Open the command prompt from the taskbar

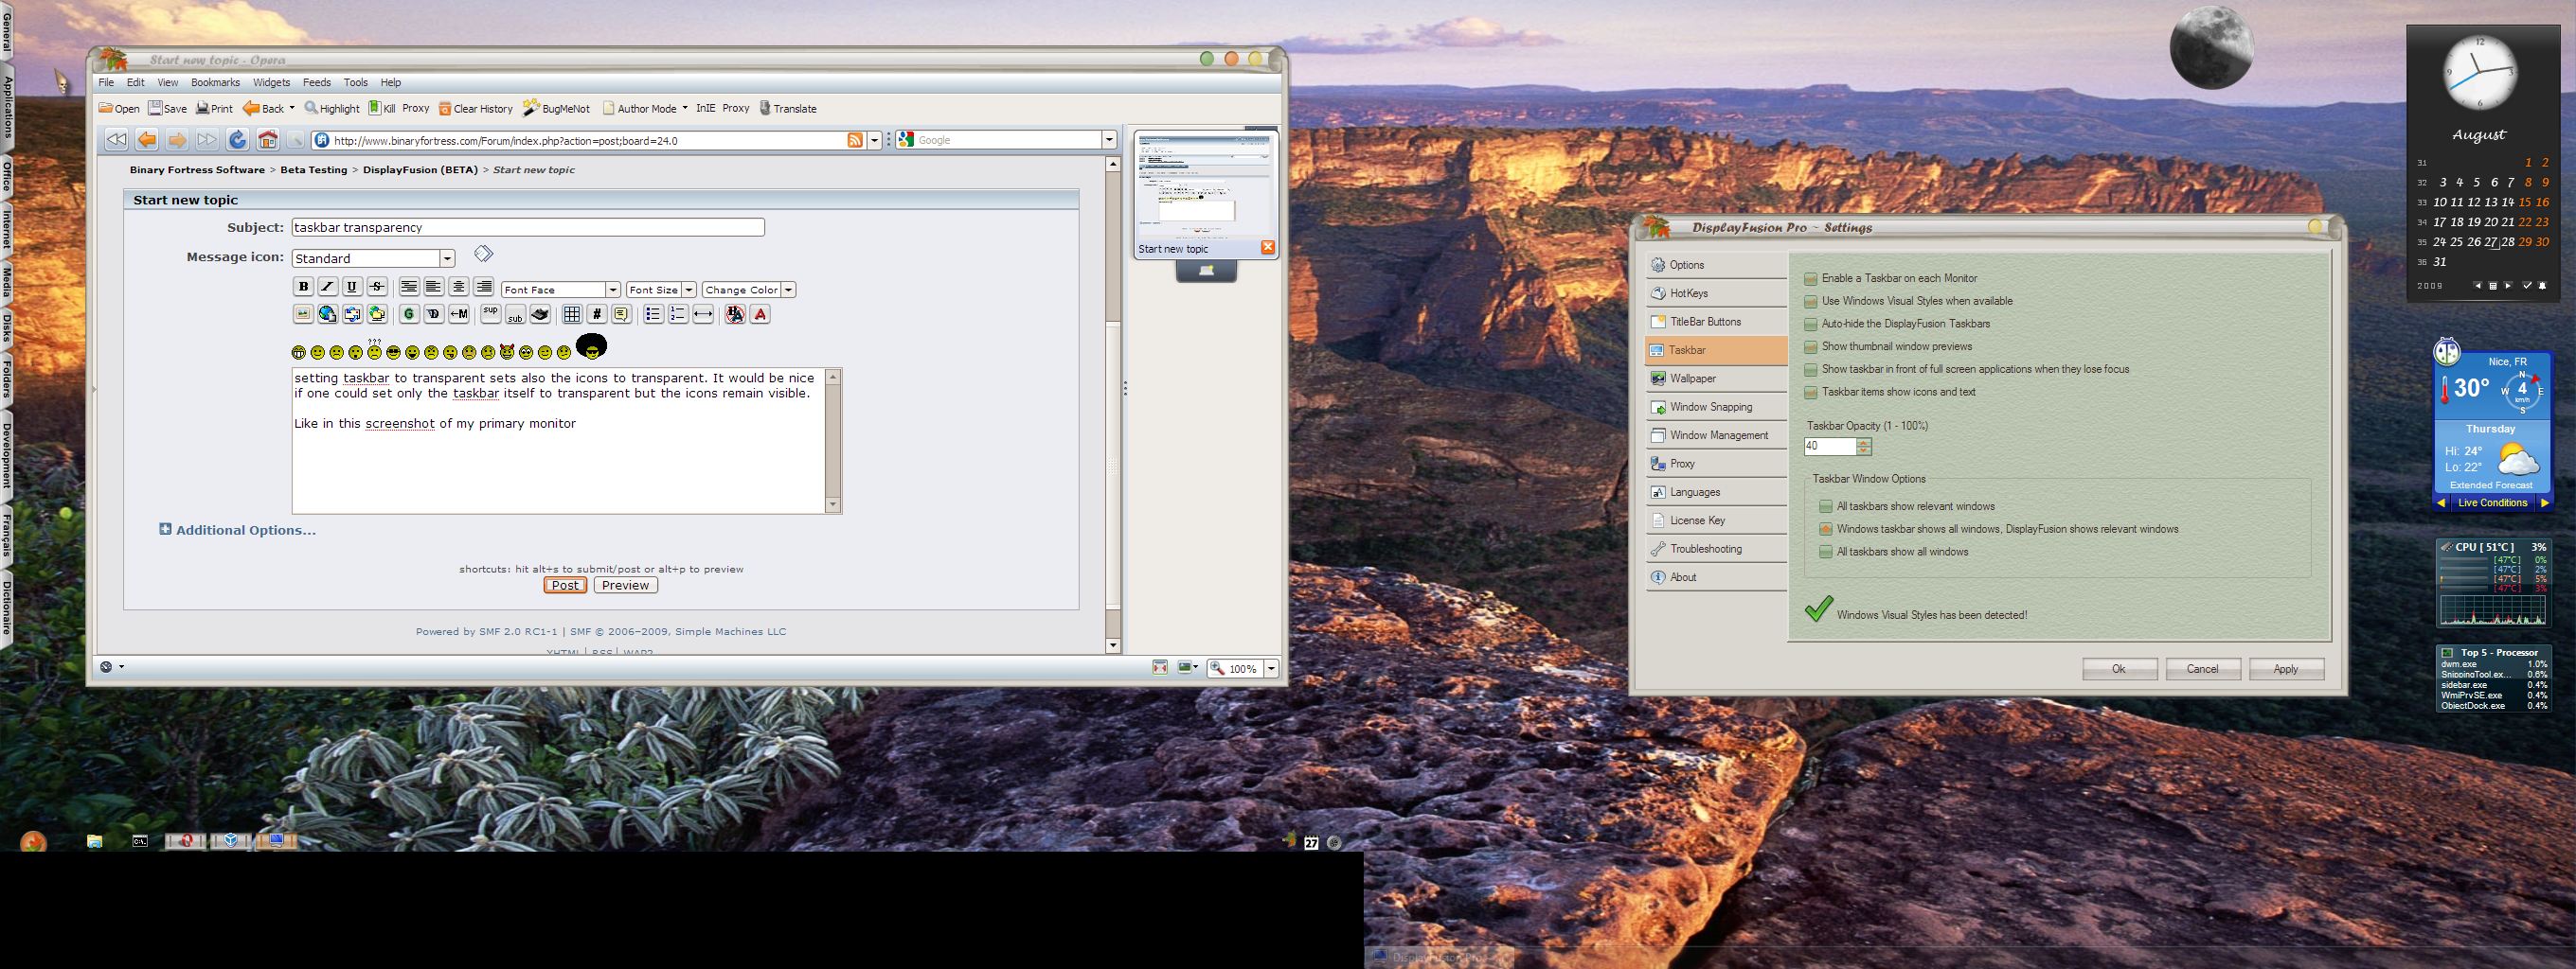point(141,841)
